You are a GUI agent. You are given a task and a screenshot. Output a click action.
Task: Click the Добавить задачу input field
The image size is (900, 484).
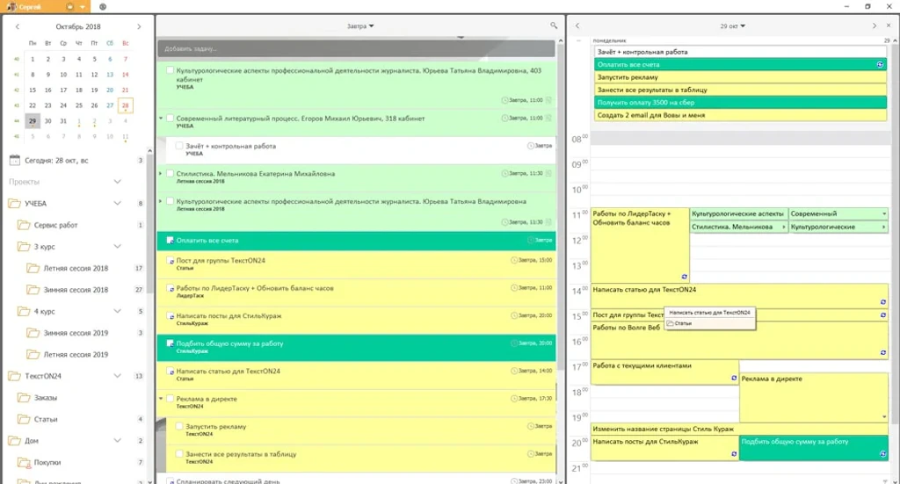click(x=357, y=48)
